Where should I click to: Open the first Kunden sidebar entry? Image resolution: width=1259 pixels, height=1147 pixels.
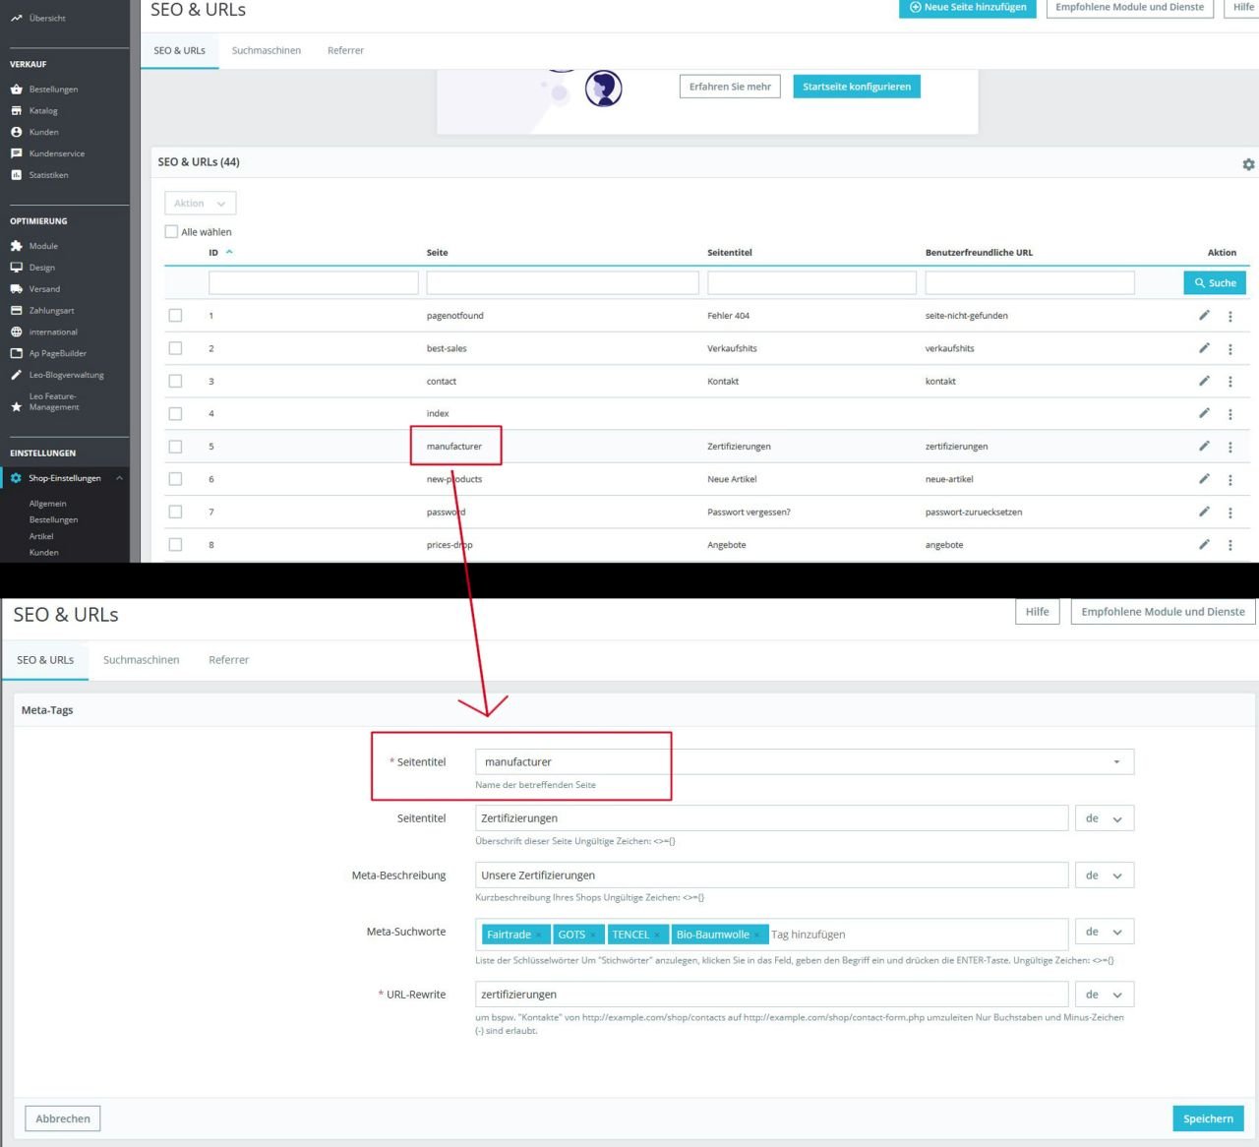point(43,132)
